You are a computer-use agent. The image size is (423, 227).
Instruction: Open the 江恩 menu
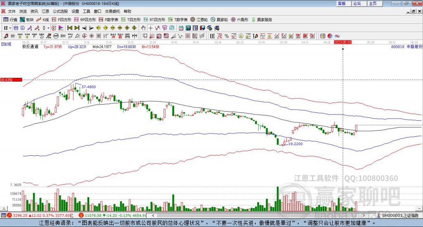[x=45, y=11]
